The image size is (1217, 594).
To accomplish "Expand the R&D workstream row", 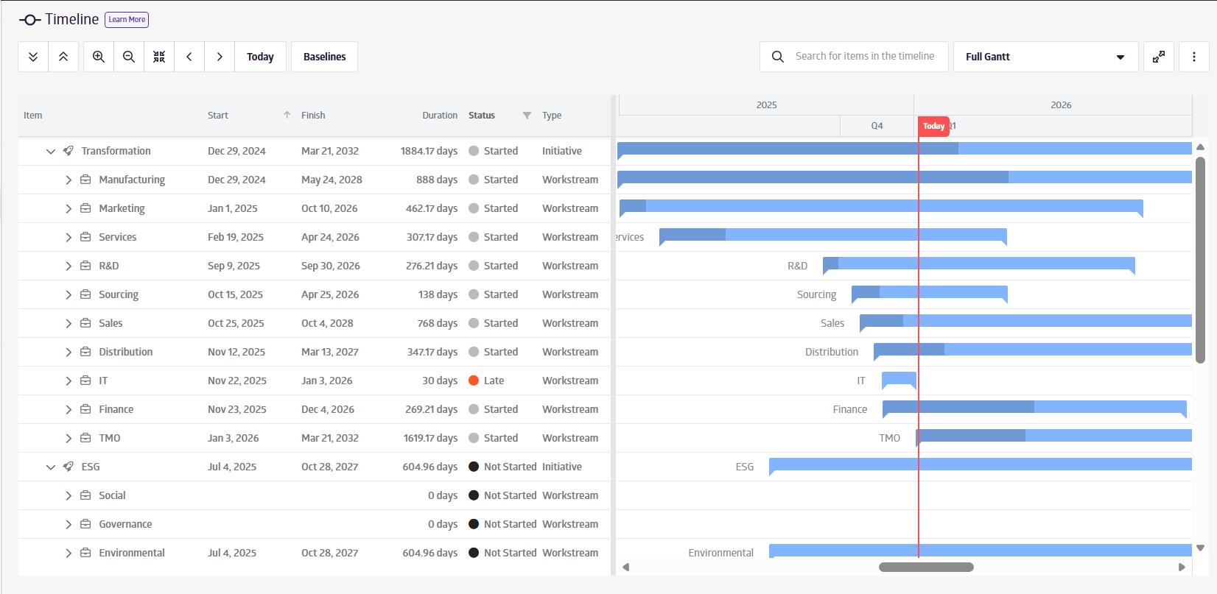I will coord(69,266).
